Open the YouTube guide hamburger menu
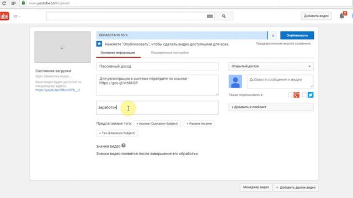Screen dimensions: 353x198 [17, 16]
